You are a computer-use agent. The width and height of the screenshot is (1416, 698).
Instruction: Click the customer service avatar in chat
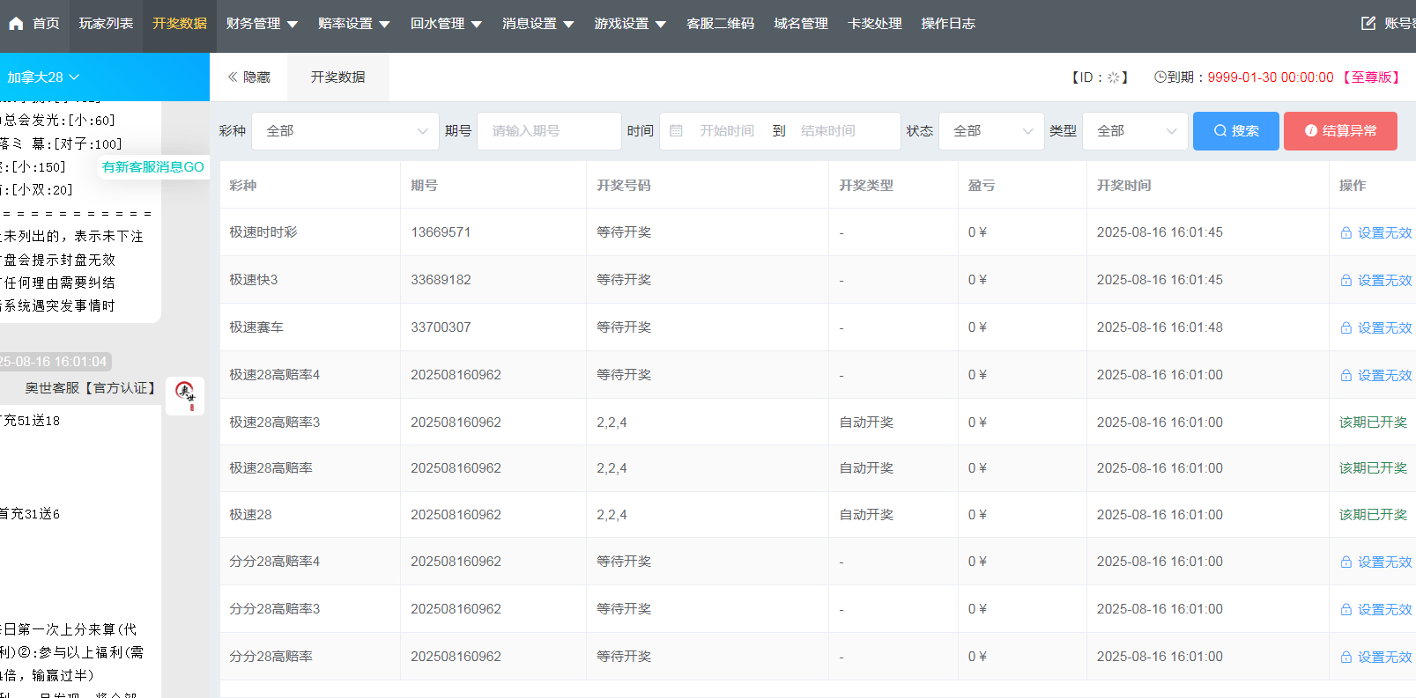point(185,393)
